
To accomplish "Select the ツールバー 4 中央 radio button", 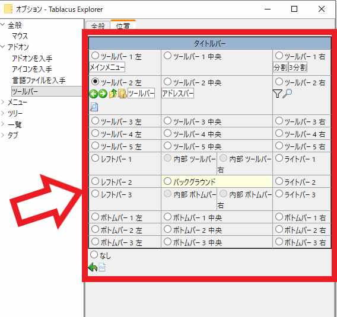I will click(x=167, y=133).
